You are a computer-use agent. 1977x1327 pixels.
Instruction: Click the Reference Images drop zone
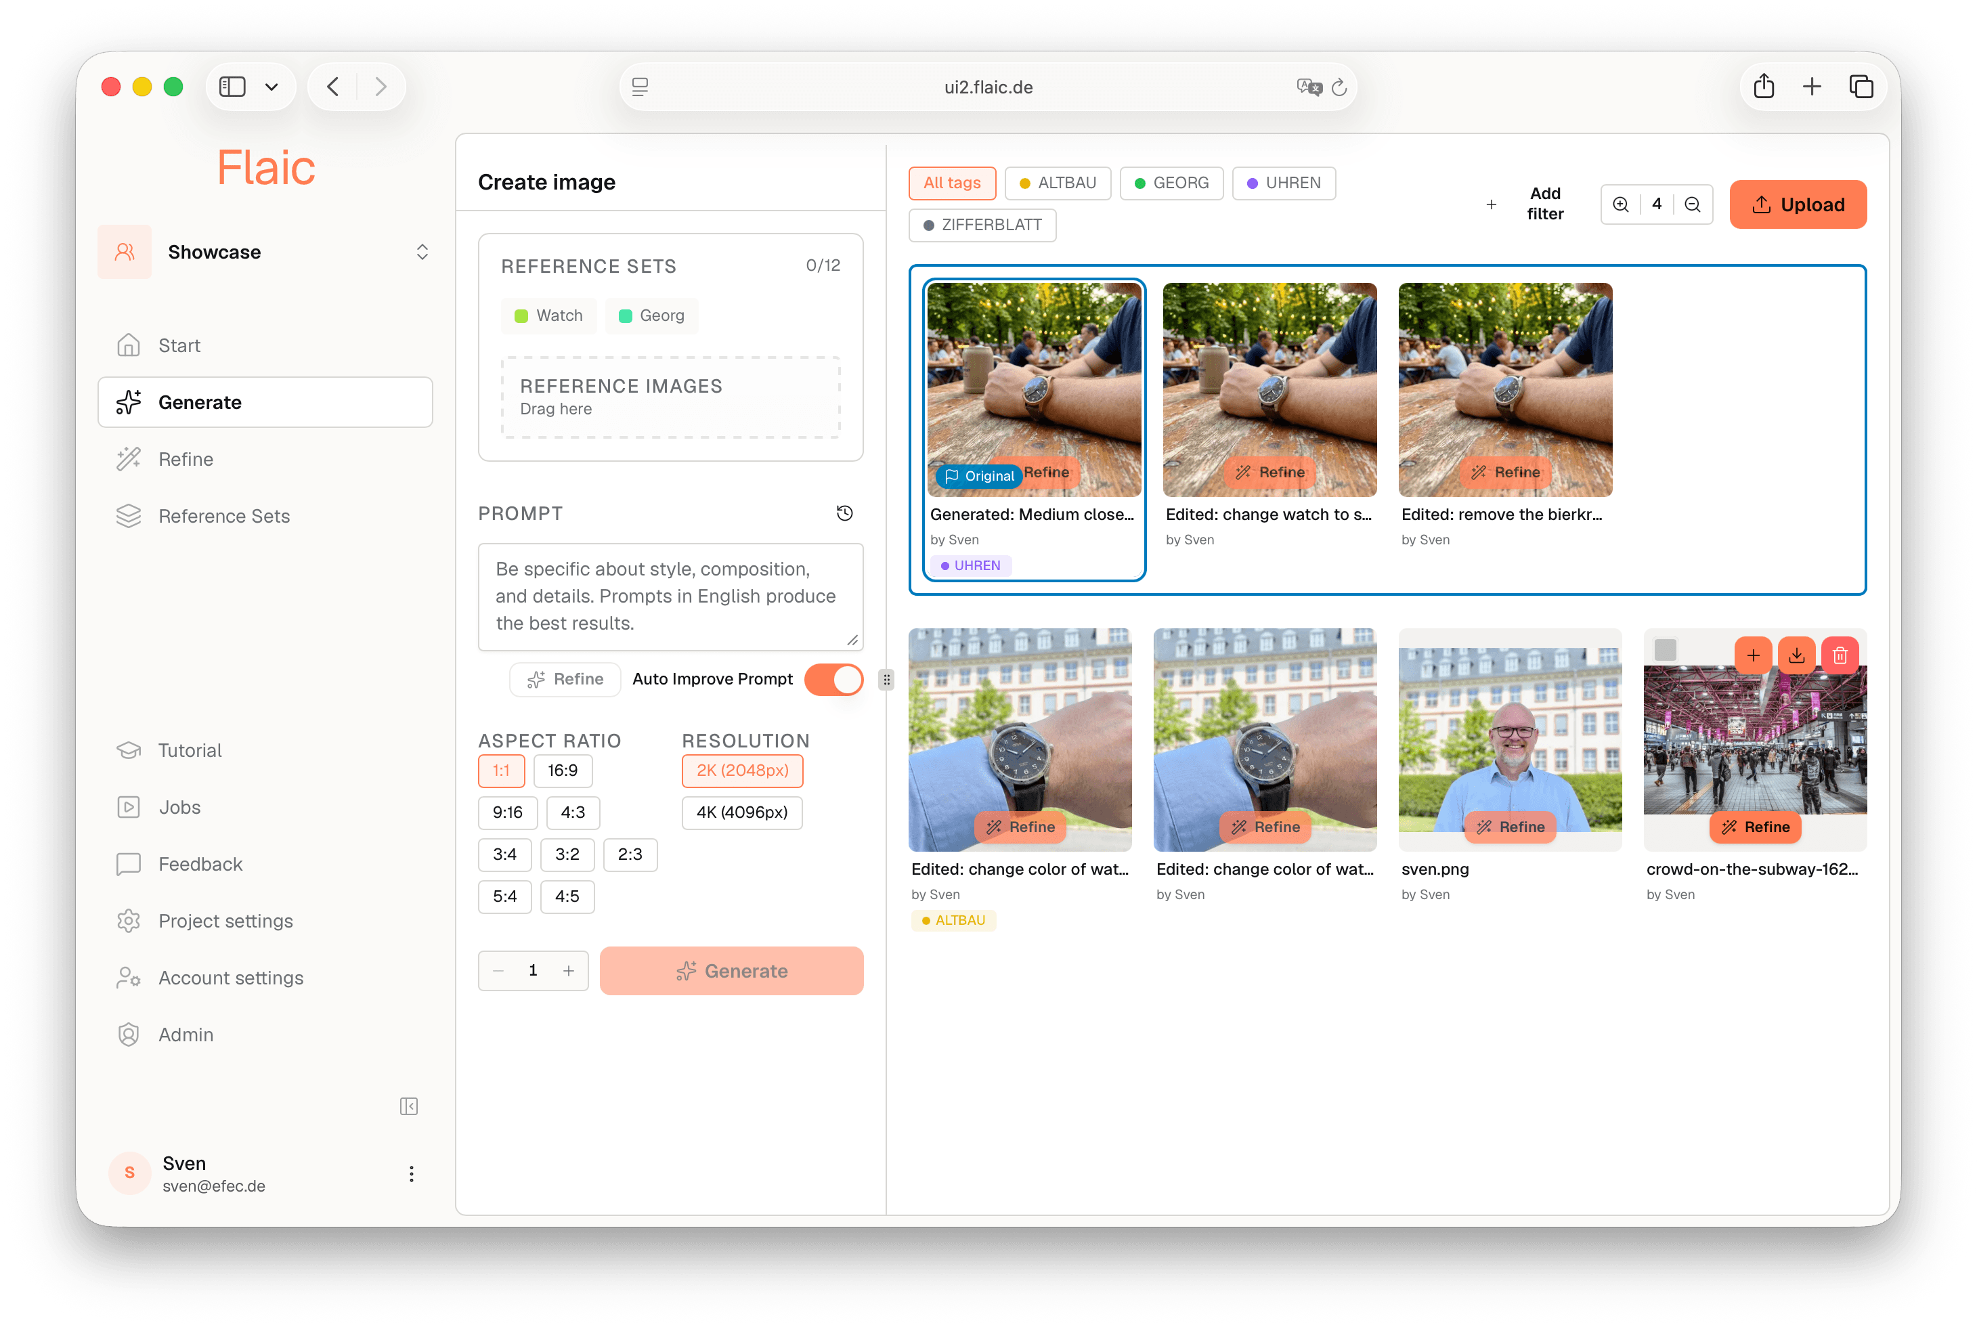click(x=670, y=397)
